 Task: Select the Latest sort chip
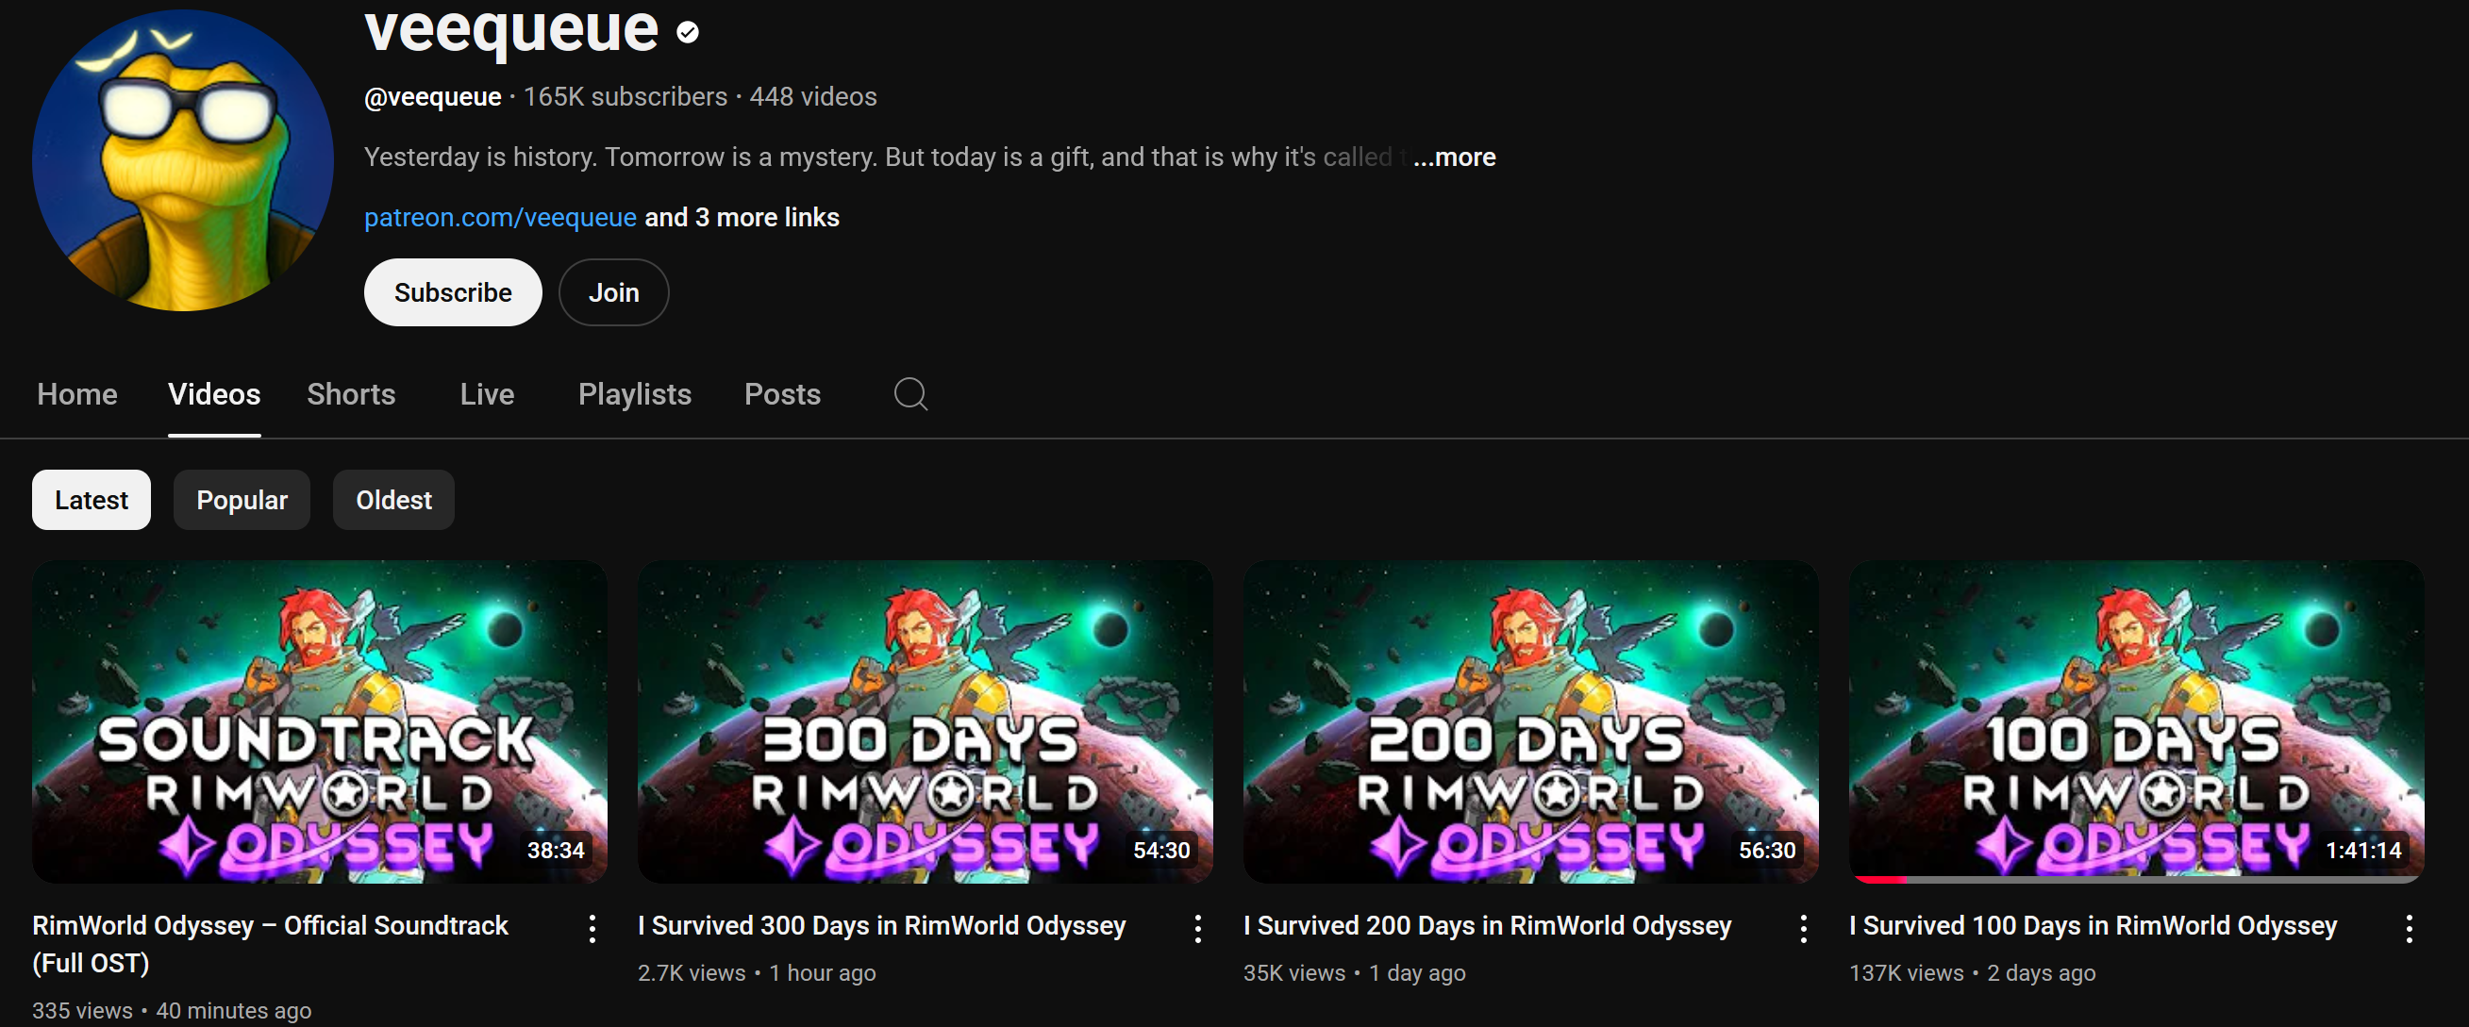[x=92, y=500]
